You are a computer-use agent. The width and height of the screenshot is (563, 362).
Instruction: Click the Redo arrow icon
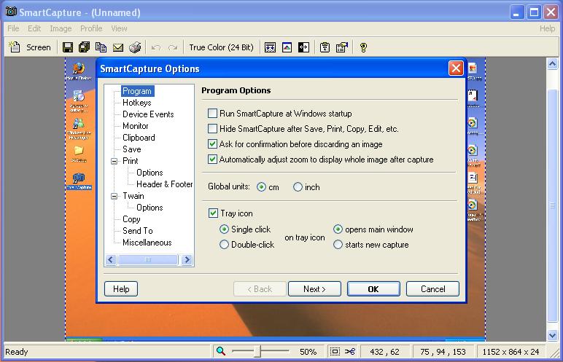pyautogui.click(x=173, y=47)
